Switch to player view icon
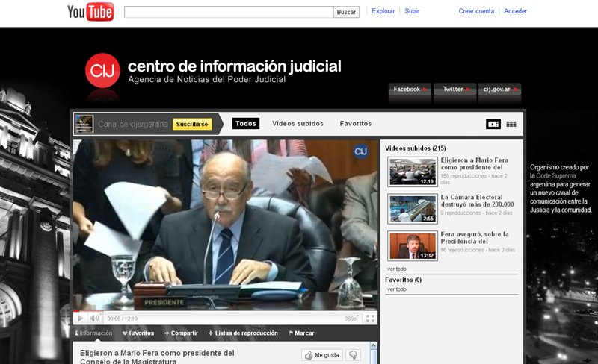Viewport: 598px width, 364px height. click(493, 124)
